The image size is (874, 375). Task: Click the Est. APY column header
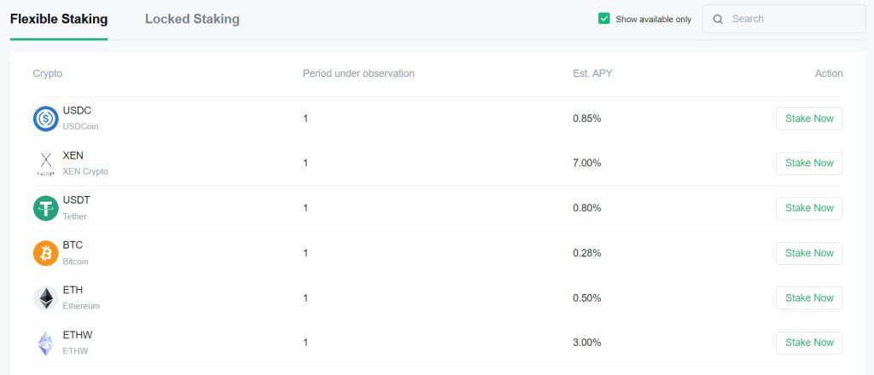[x=592, y=73]
